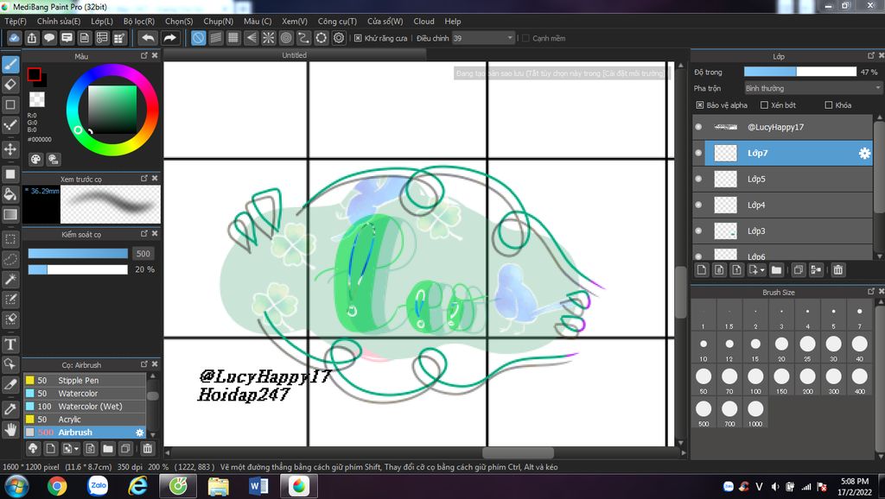Choose brush size 100 preset
The height and width of the screenshot is (499, 885).
tap(755, 381)
